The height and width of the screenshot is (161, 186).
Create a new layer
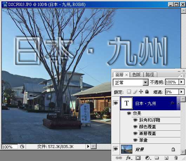pyautogui.click(x=166, y=158)
